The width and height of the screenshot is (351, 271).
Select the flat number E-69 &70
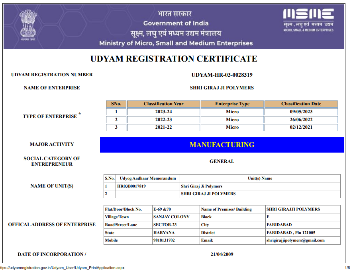coord(162,209)
